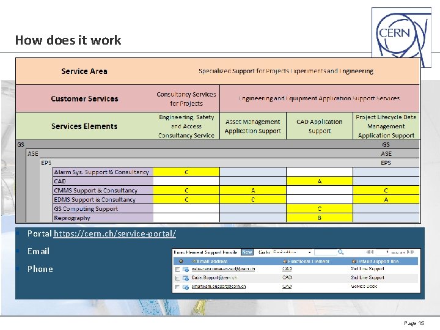Select the Reprography row label
The image size is (440, 330).
pyautogui.click(x=103, y=218)
